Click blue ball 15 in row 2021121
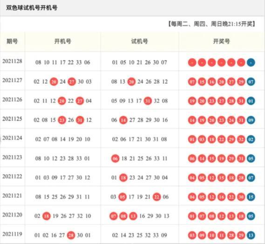Viewport: 265px width, 244px height. 251,197
